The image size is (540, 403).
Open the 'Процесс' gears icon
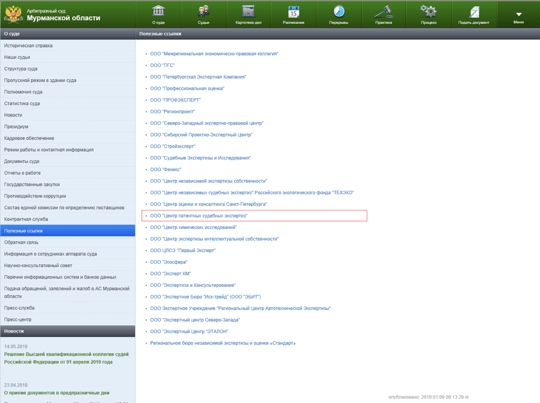tap(428, 11)
